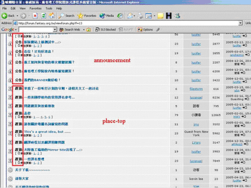Screen dimensions: 251x188
Task: Open the History clock icon
Action: (120, 16)
